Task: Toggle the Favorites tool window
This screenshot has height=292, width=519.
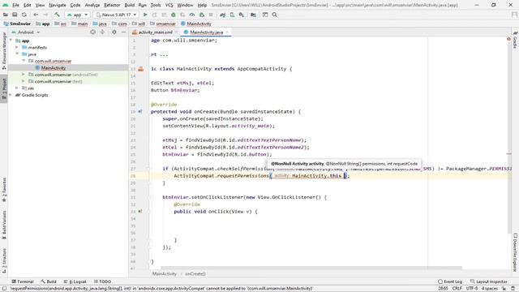Action: (4, 189)
